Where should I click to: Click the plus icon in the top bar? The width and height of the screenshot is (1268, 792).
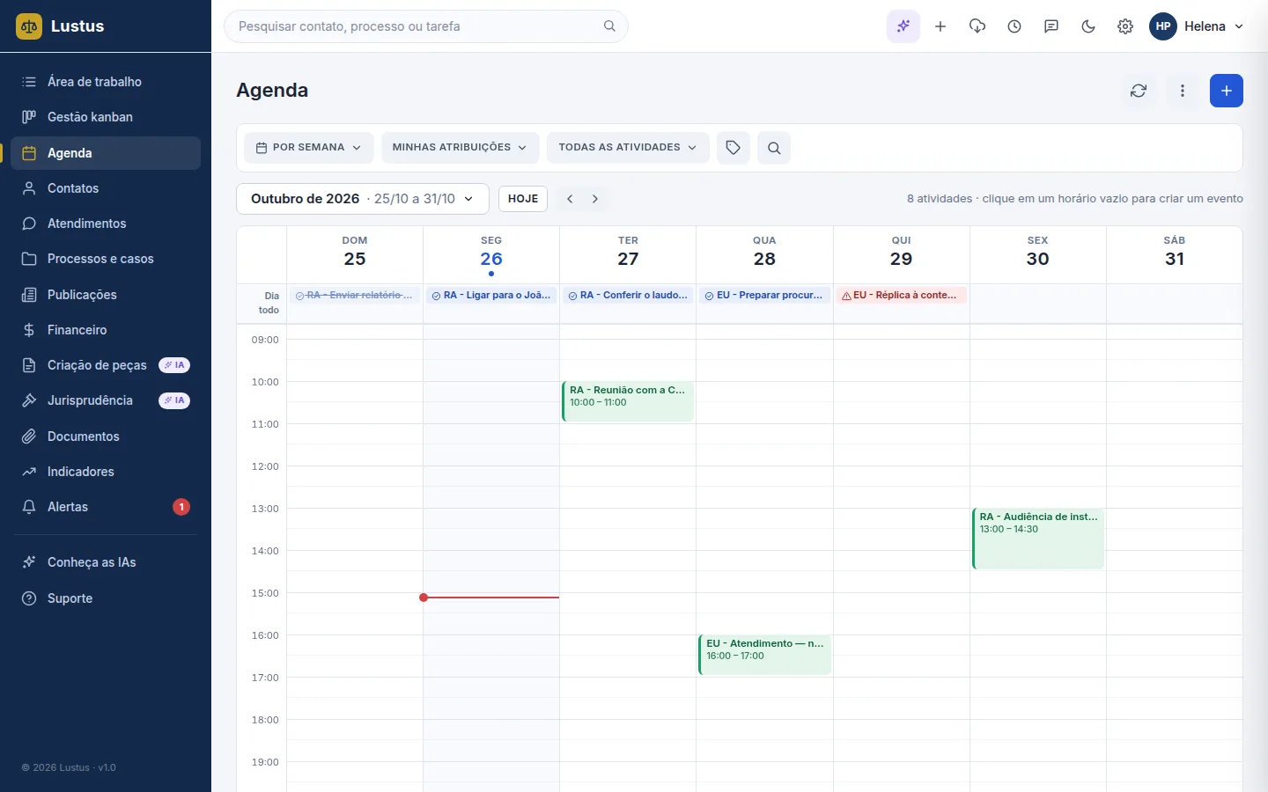pos(940,26)
